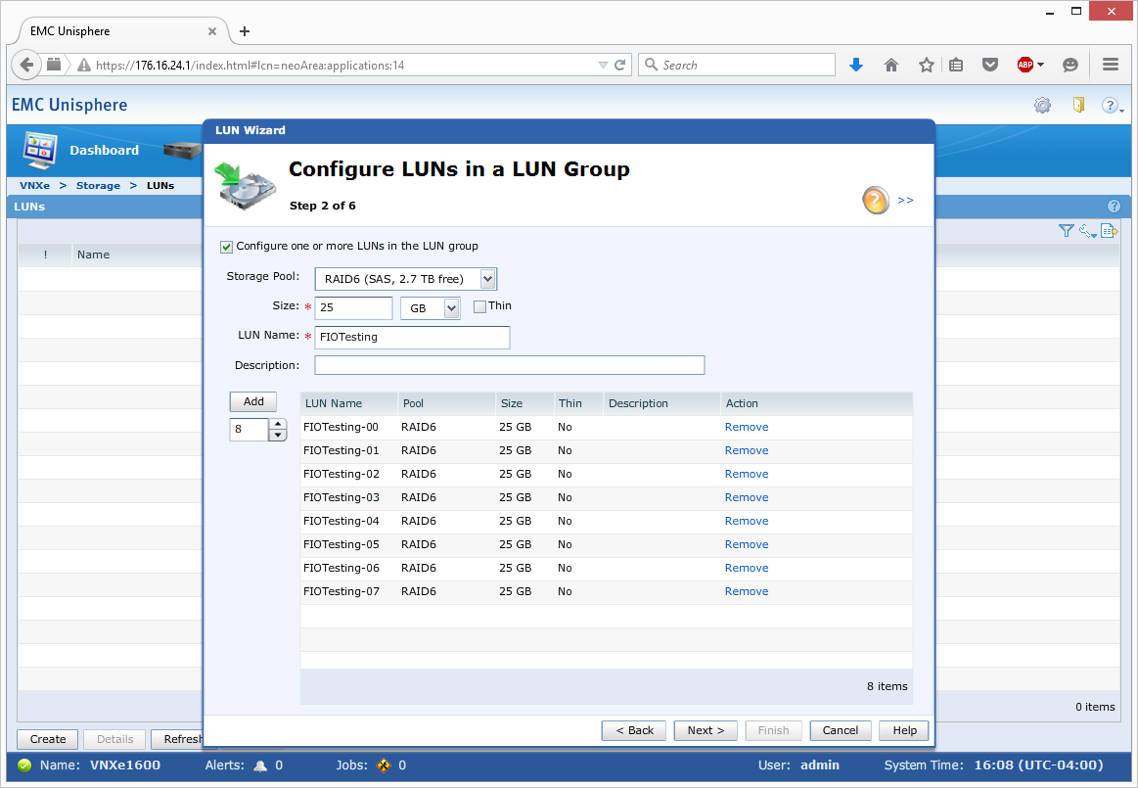Screen dimensions: 1138x788
Task: Click the export list icon in LUNs panel
Action: point(1109,231)
